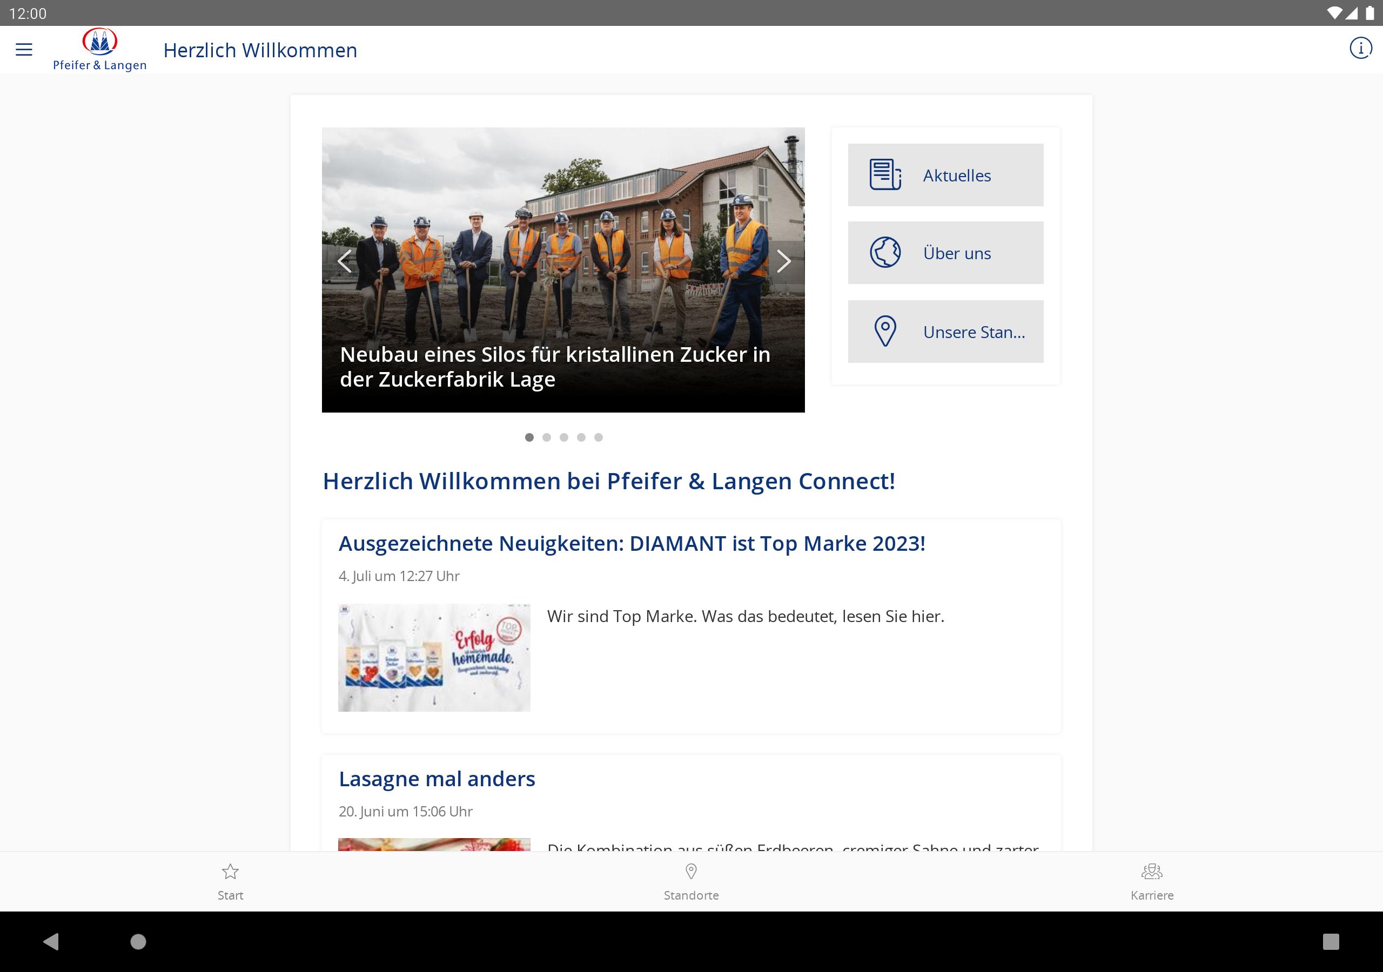Tap Android back navigation button
1383x972 pixels.
point(51,941)
